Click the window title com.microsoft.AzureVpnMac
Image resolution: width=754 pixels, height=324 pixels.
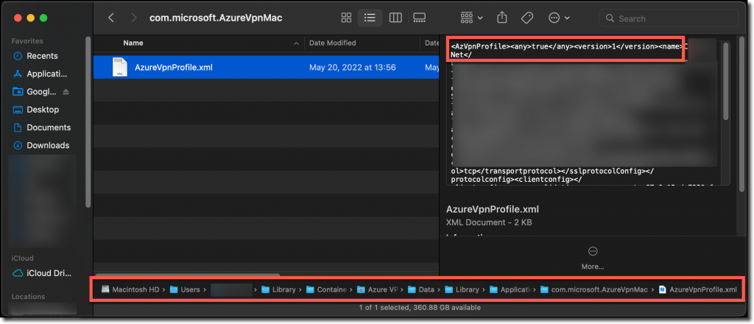click(x=216, y=18)
